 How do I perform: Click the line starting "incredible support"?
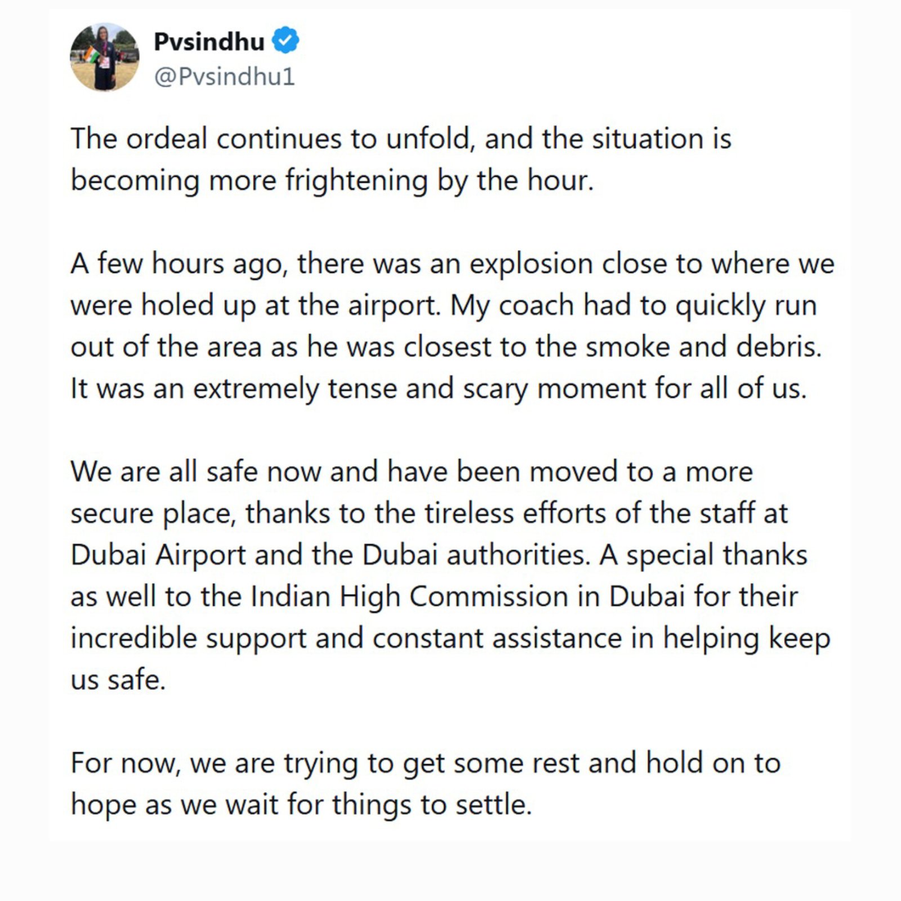pyautogui.click(x=450, y=638)
